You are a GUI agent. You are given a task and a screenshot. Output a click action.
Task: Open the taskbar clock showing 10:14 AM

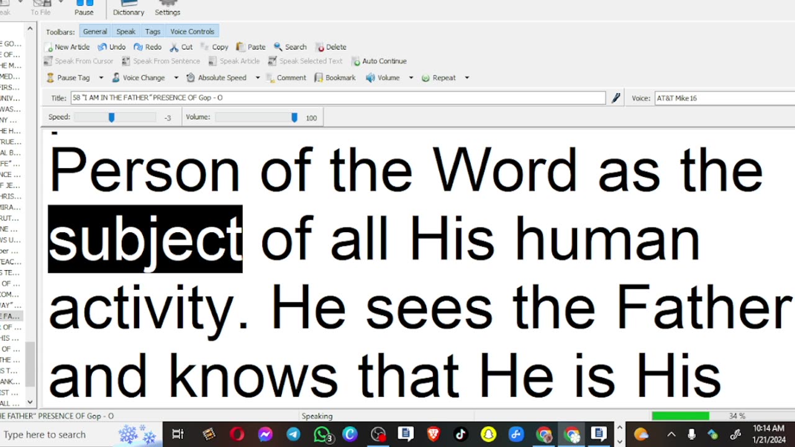768,434
